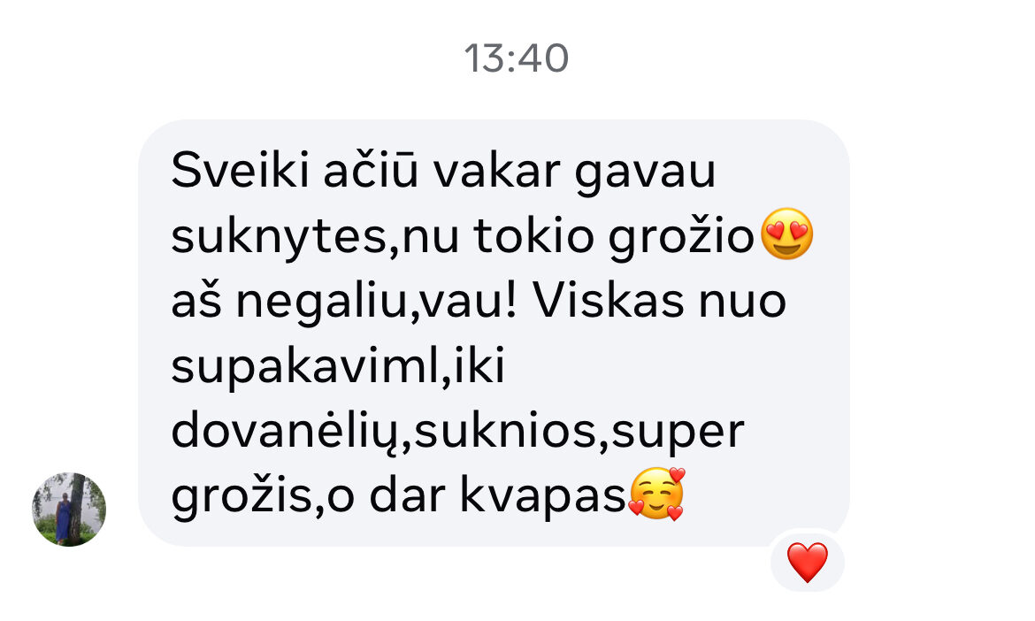Screen dimensions: 1035x621
Task: Select the word "Sveiki" in the message
Action: pos(241,170)
